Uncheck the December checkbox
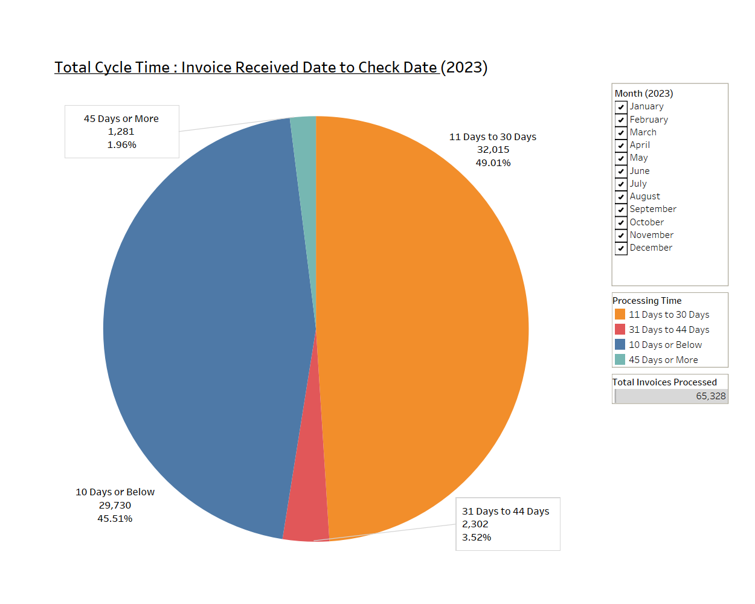This screenshot has width=755, height=604. click(621, 248)
